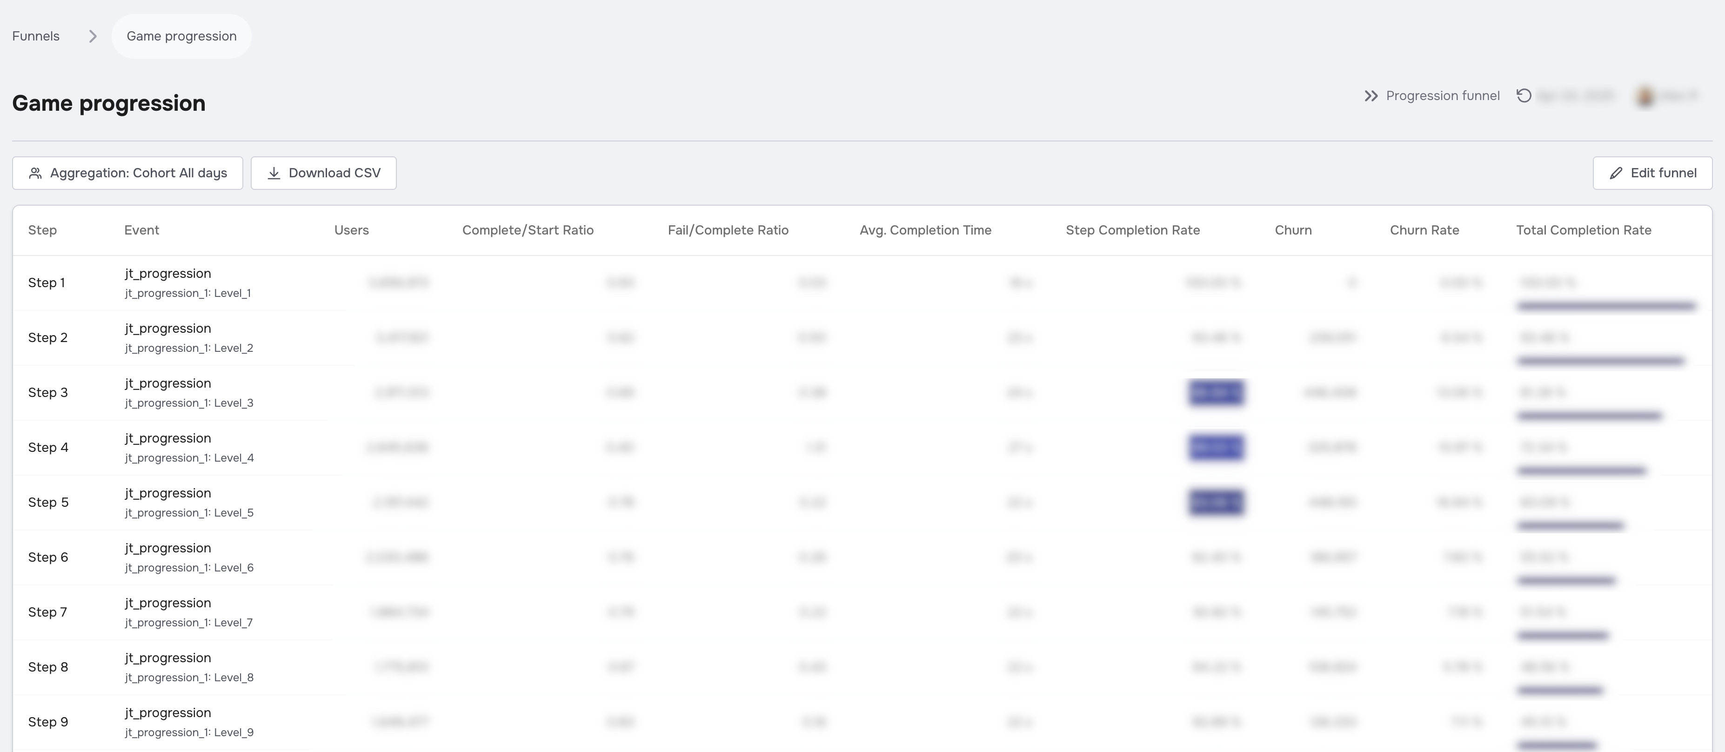This screenshot has height=752, width=1725.
Task: Click the Churn Rate column header
Action: [1424, 230]
